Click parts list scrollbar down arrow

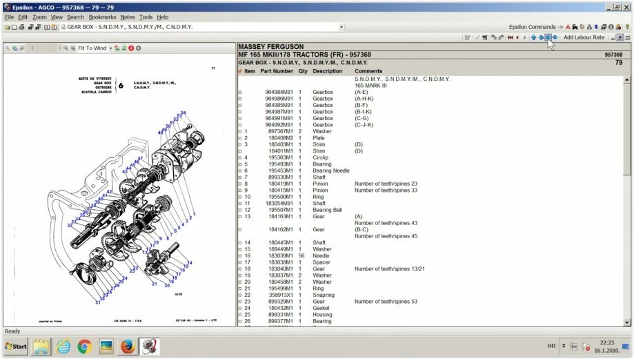(x=626, y=322)
